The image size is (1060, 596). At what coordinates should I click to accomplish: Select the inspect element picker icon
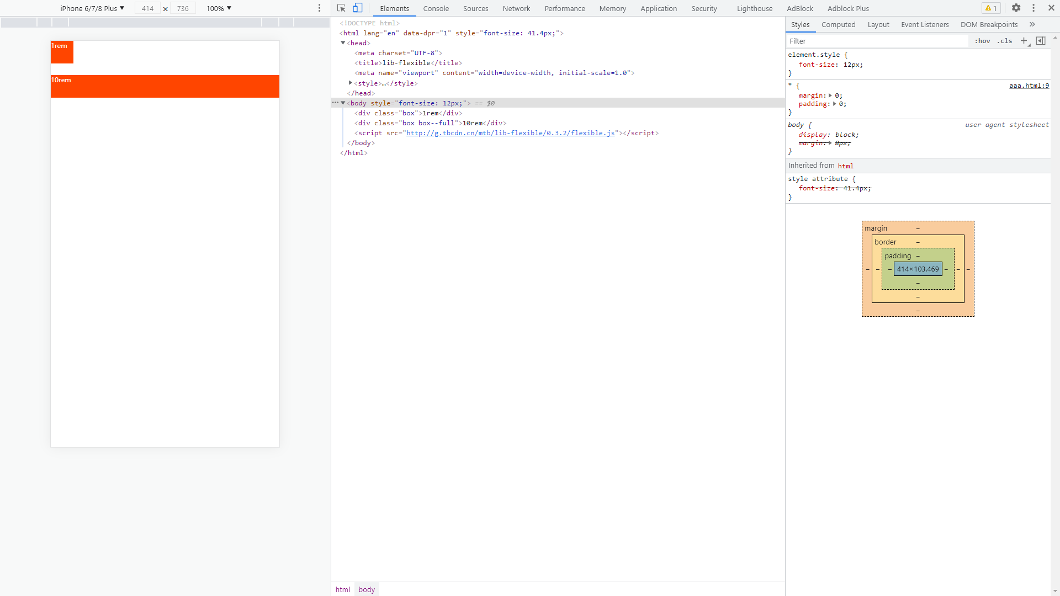(341, 8)
